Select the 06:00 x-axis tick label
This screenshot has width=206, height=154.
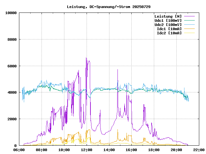pyautogui.click(x=19, y=150)
